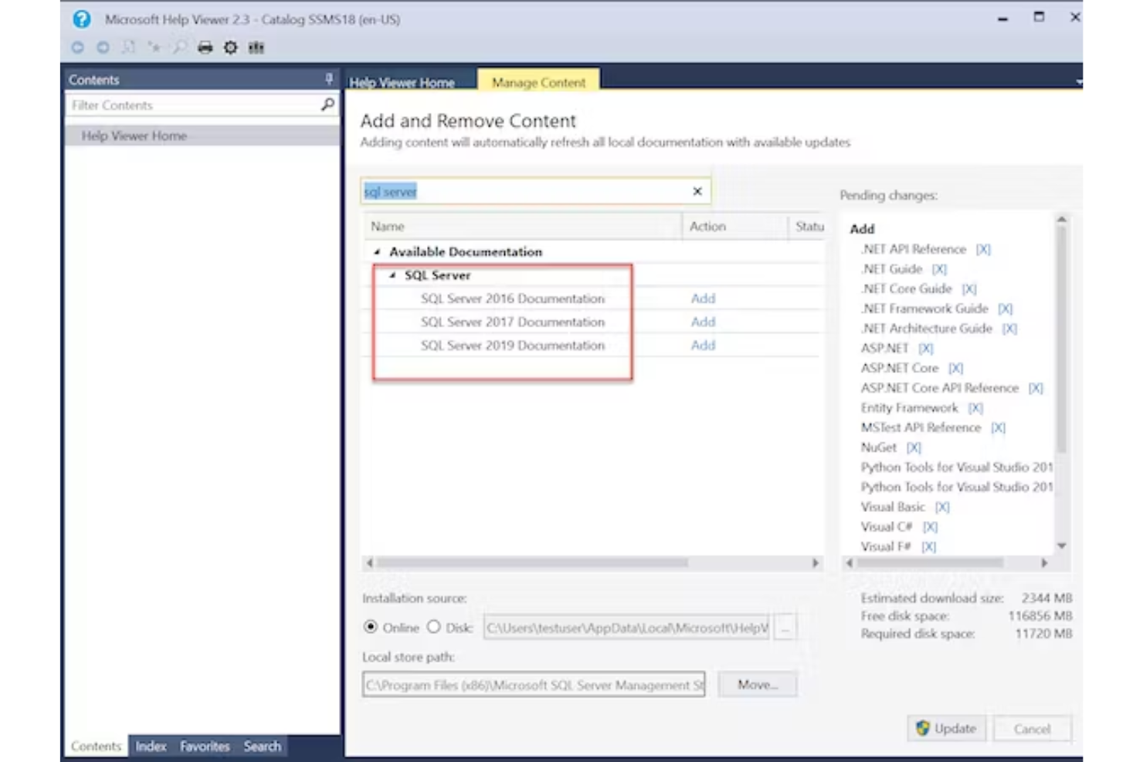Open Find using the magnifier toolbar icon
This screenshot has width=1143, height=762.
point(179,47)
